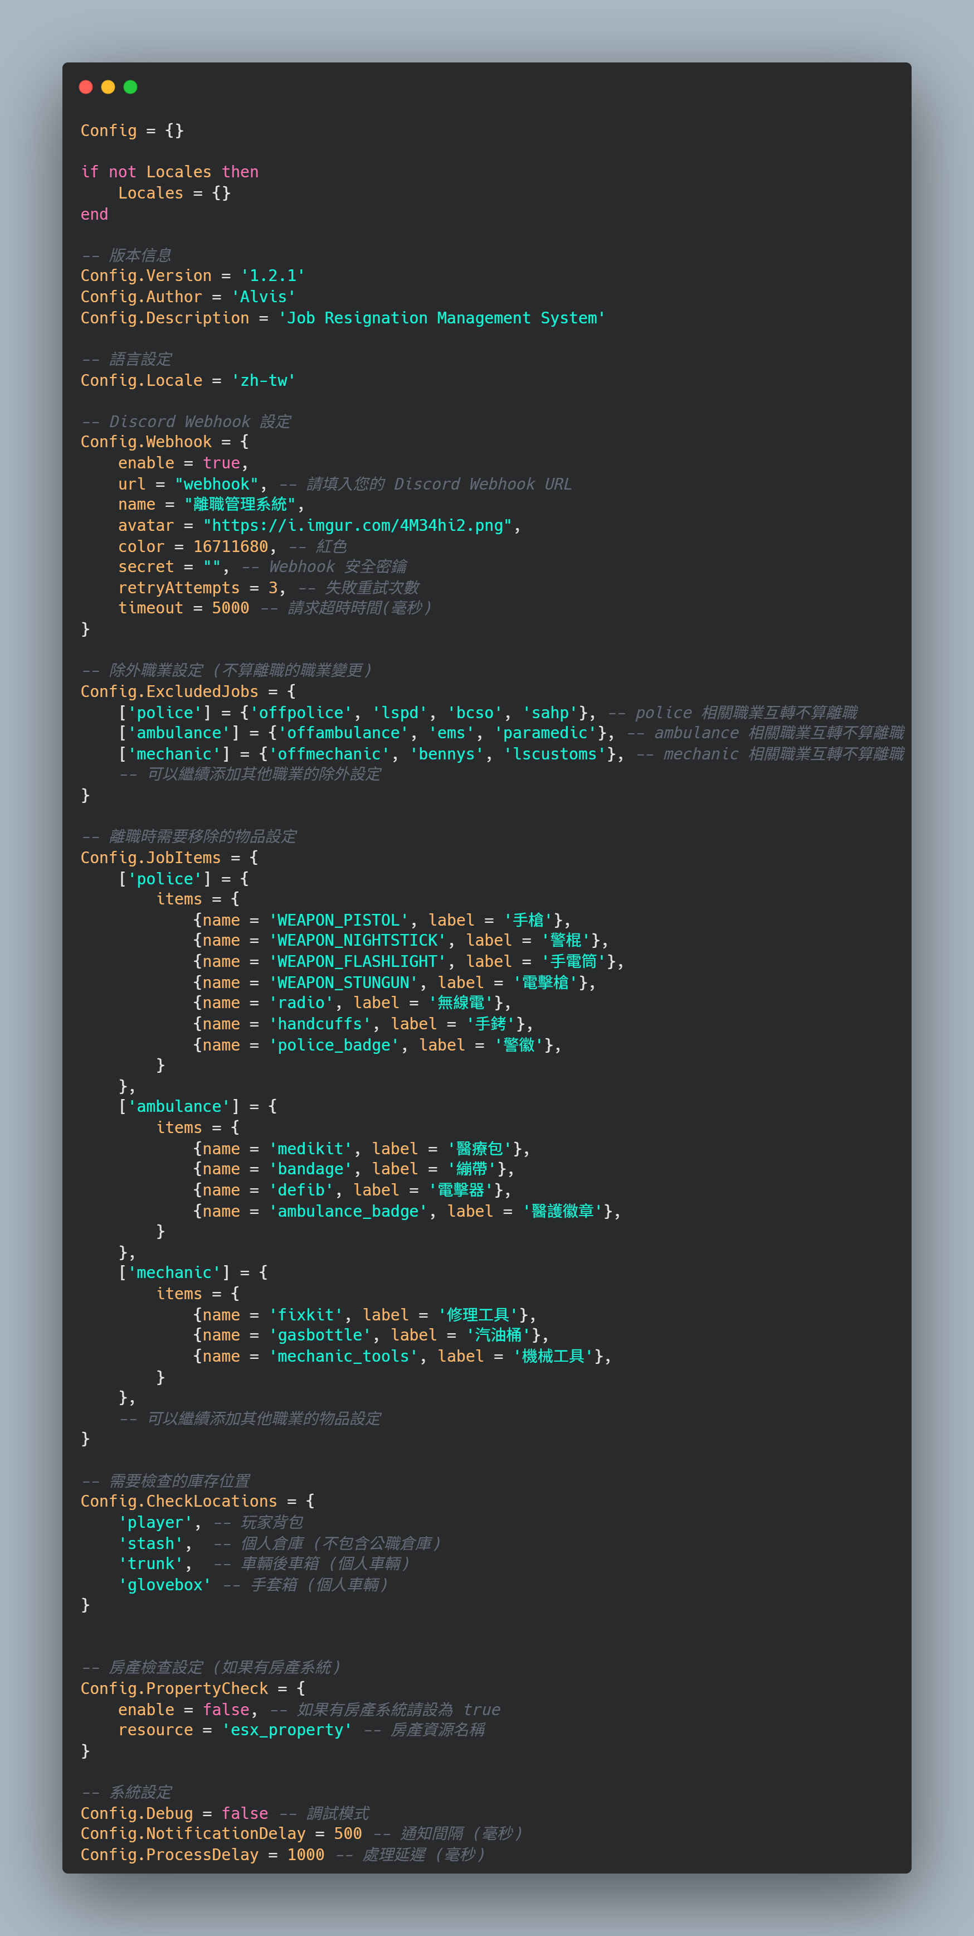The width and height of the screenshot is (974, 1936).
Task: Click 'Config.Debug = false' line
Action: coord(174,1813)
